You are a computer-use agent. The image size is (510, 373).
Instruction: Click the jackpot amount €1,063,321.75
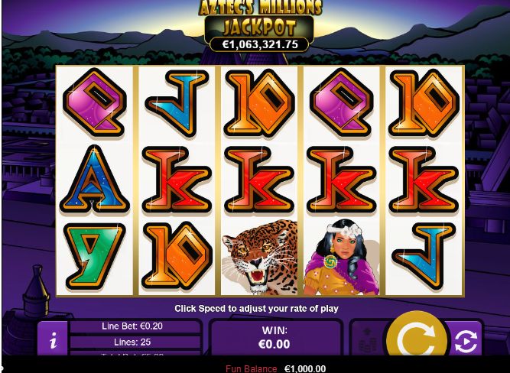pyautogui.click(x=259, y=44)
